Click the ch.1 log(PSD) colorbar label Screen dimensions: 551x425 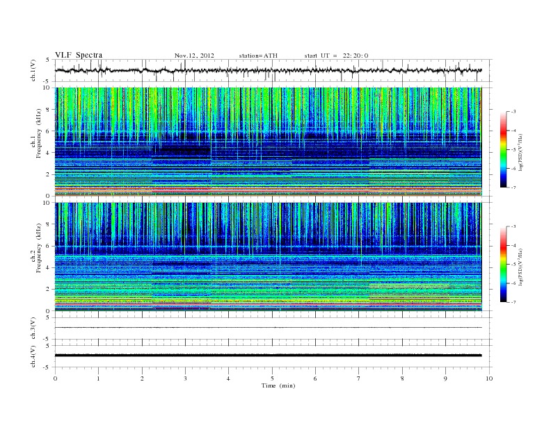coord(520,152)
